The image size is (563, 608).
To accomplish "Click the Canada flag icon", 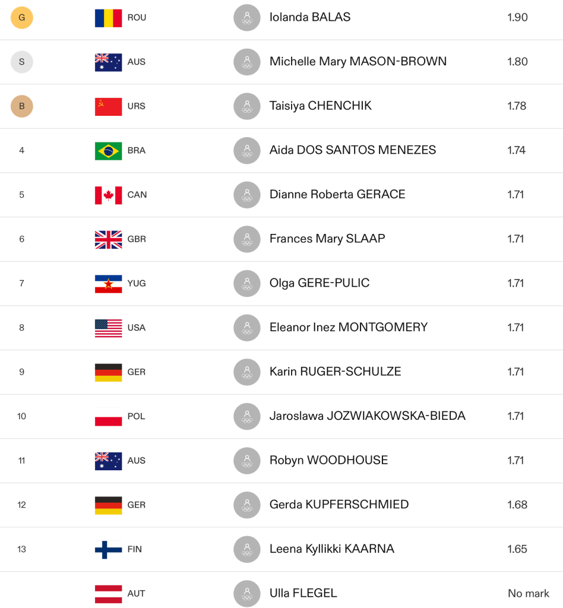I will pyautogui.click(x=109, y=195).
